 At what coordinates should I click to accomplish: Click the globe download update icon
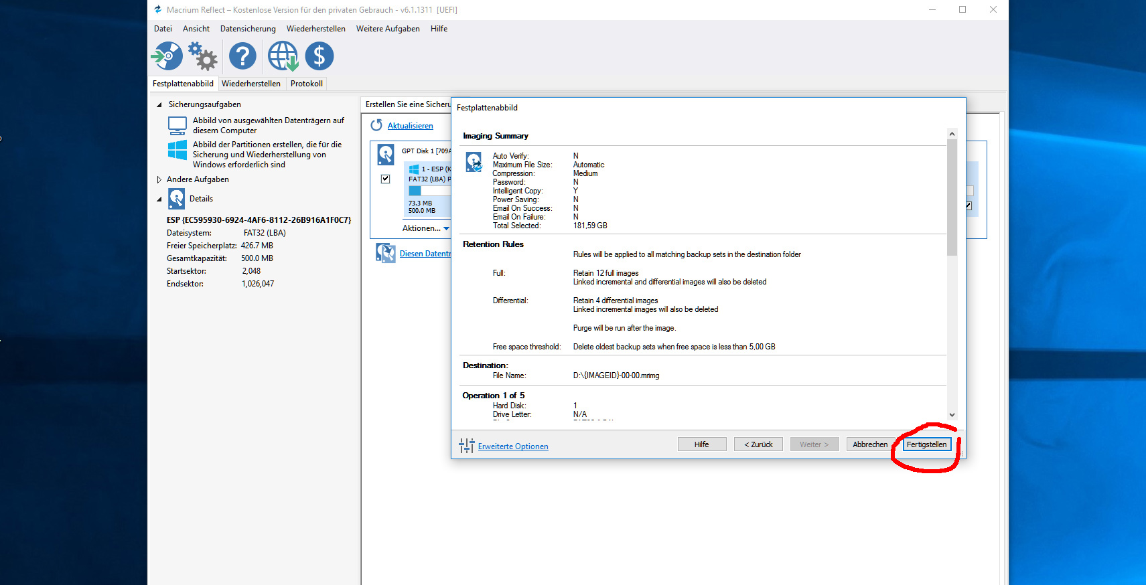pyautogui.click(x=283, y=56)
